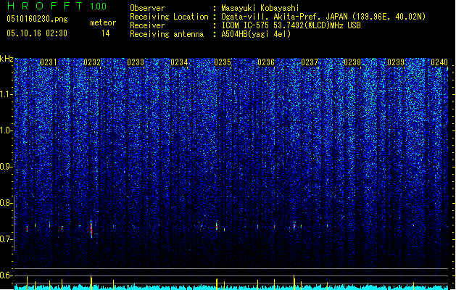Click the tallest yellow spike in the bottom graph
The image size is (456, 290).
click(294, 282)
